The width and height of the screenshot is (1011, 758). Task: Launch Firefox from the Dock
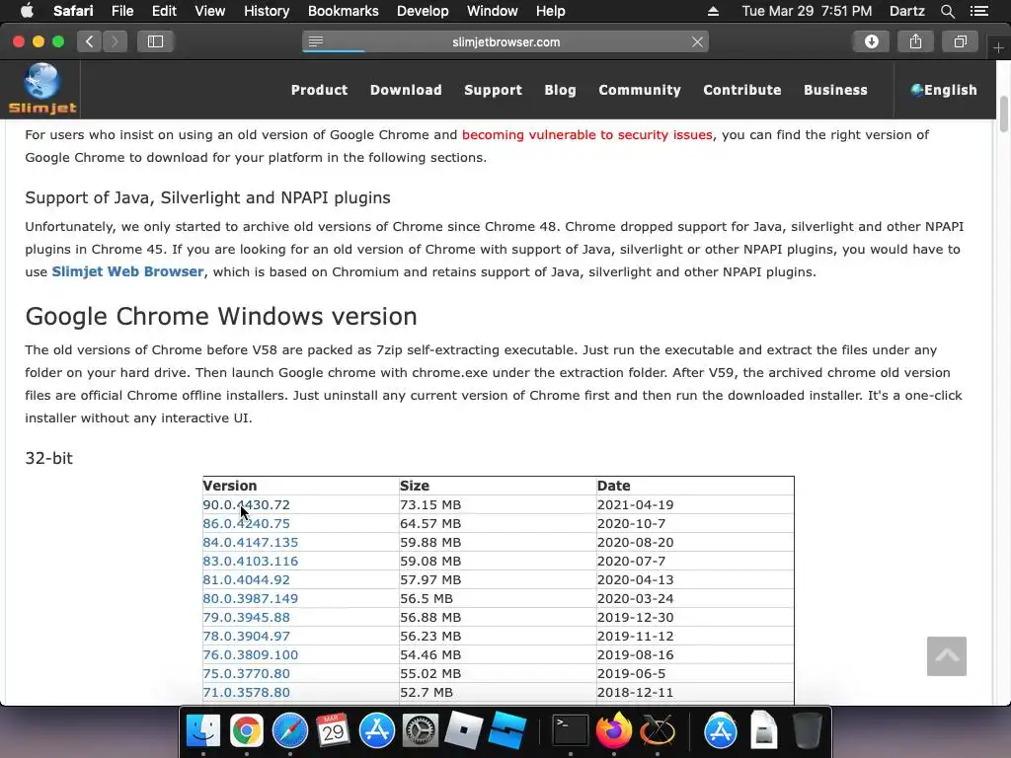[614, 731]
